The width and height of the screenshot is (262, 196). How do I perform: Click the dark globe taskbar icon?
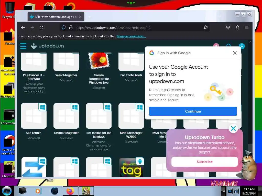(55, 191)
